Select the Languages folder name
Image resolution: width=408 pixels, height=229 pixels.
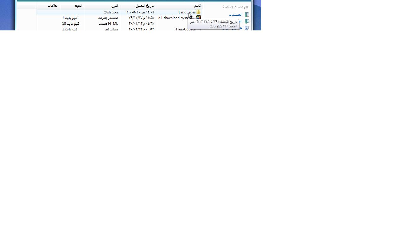[187, 12]
